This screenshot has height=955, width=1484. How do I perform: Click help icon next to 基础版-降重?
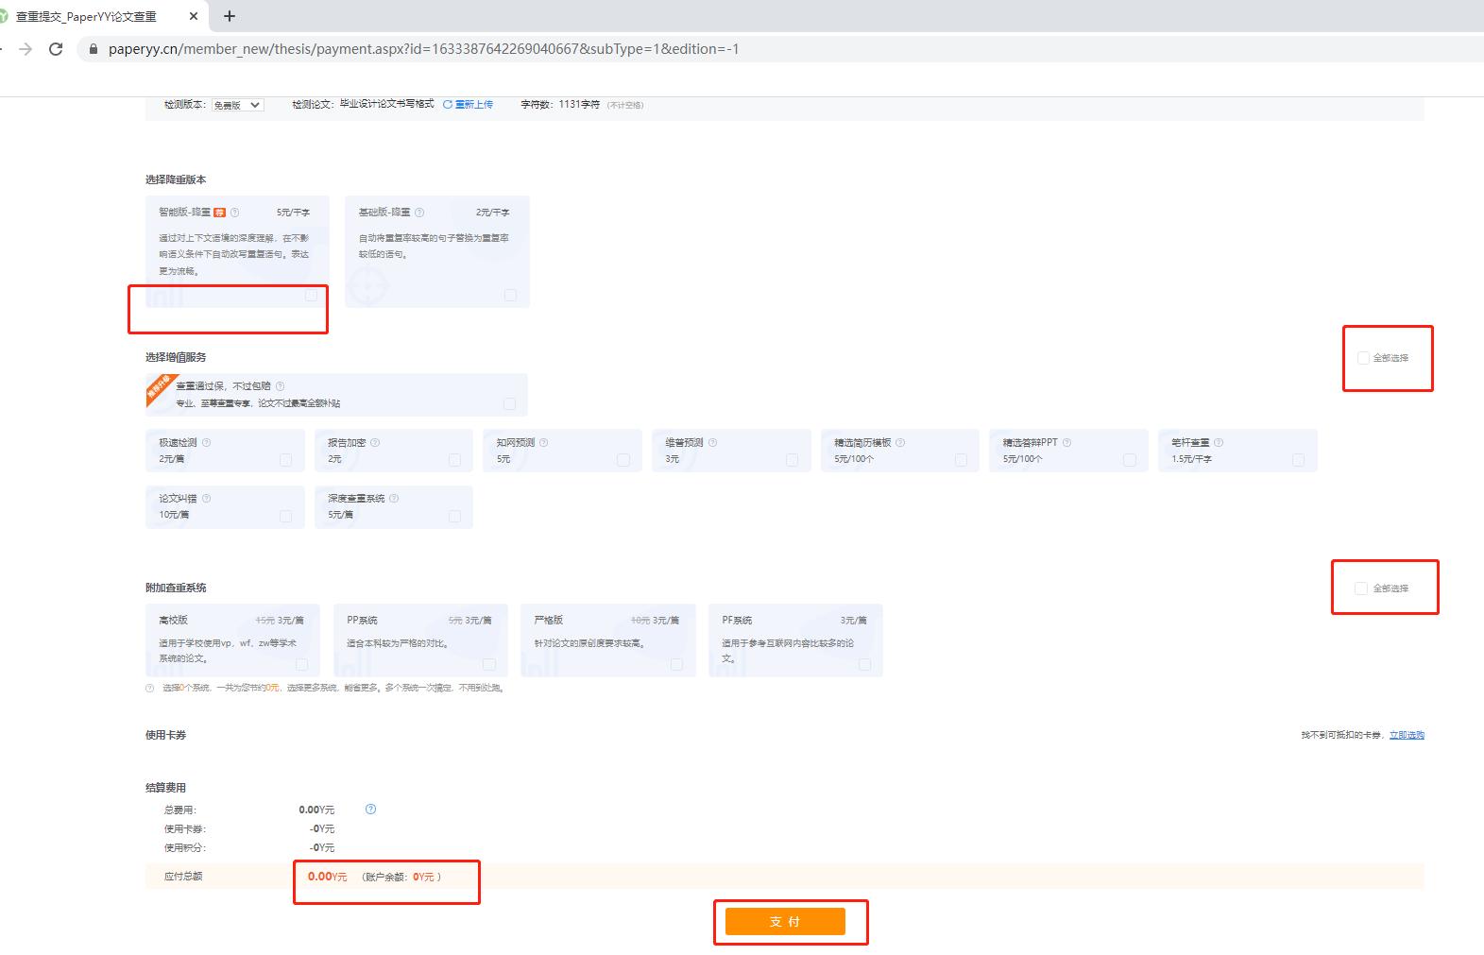(419, 213)
